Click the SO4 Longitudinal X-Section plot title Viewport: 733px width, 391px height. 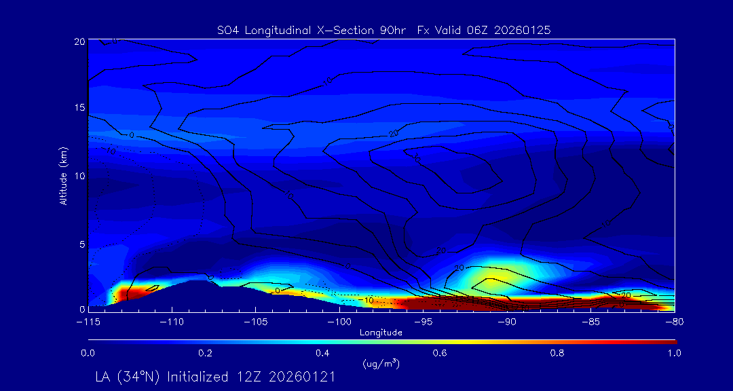click(x=383, y=31)
